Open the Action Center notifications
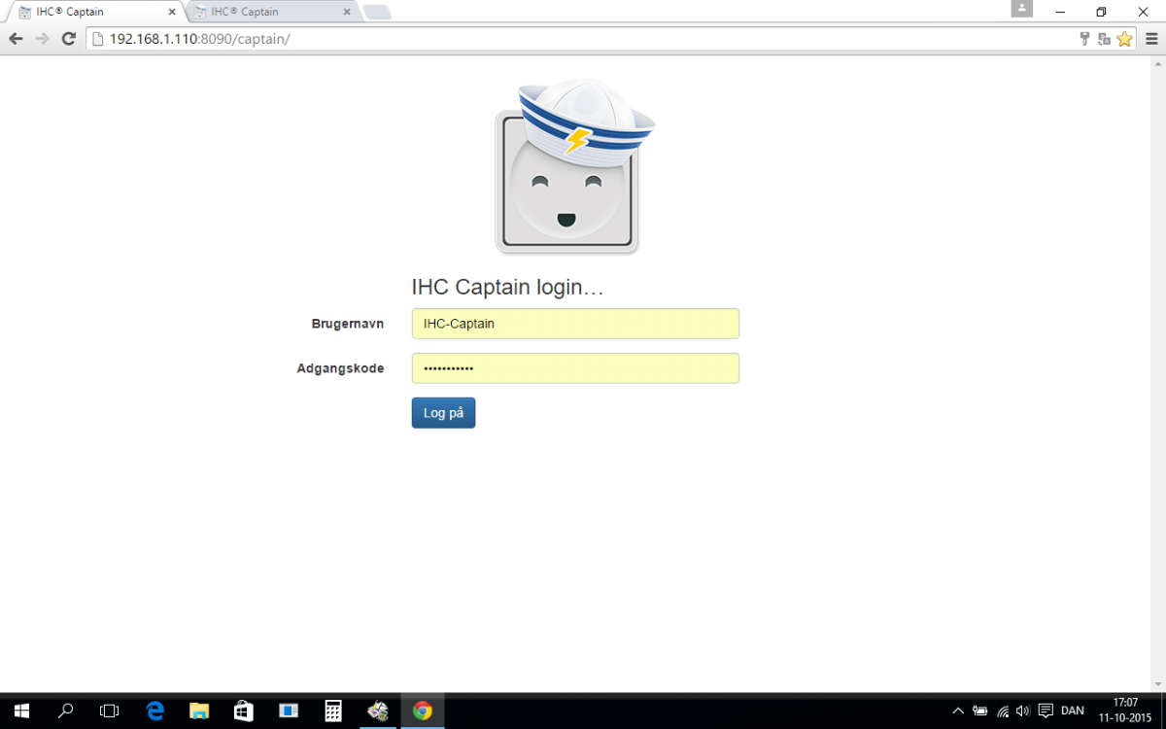 (x=1046, y=711)
